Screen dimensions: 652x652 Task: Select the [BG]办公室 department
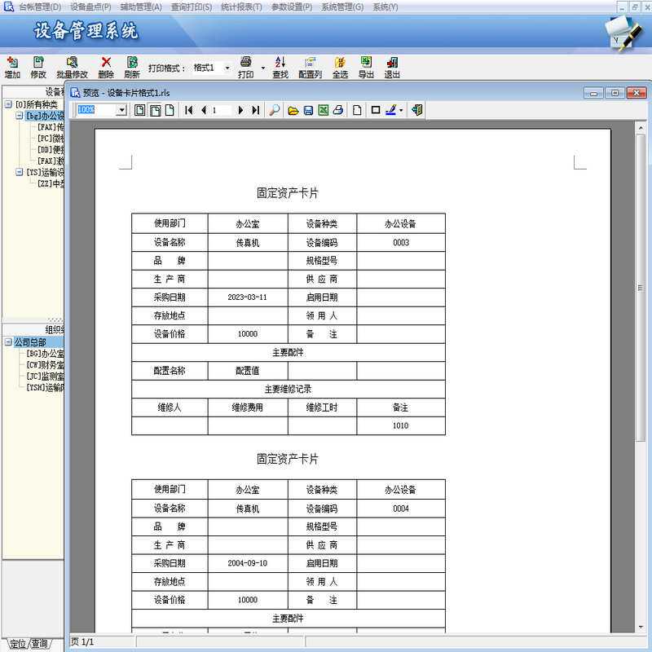(x=46, y=354)
